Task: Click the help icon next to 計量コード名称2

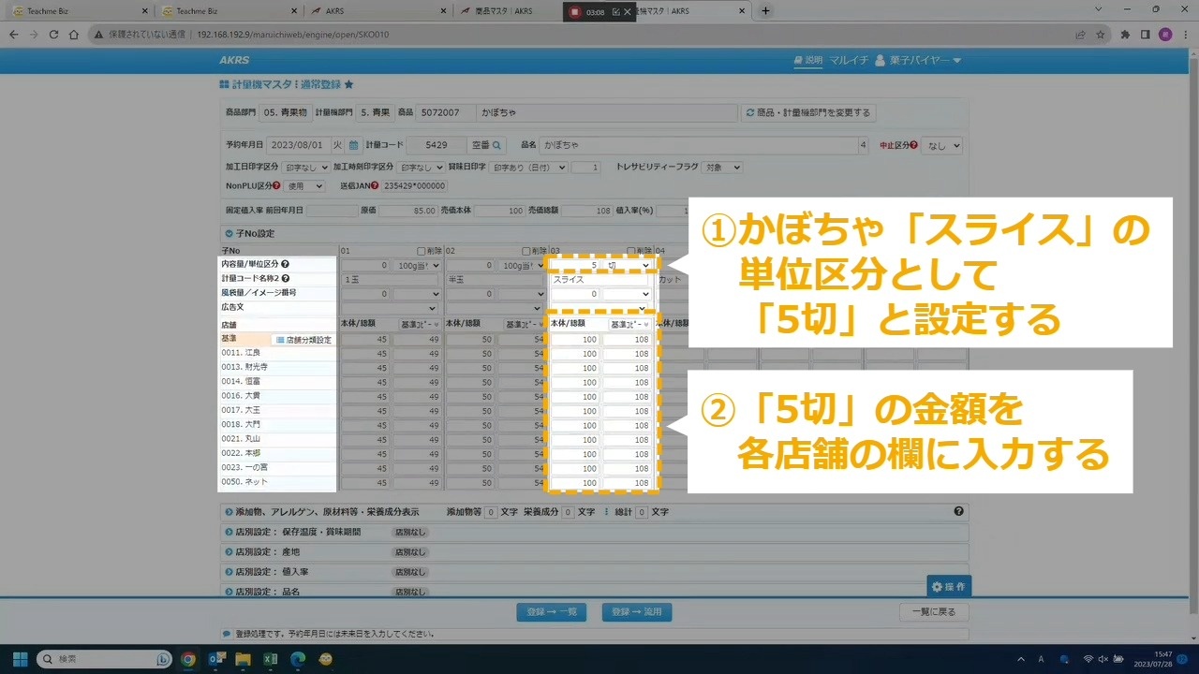Action: (285, 279)
